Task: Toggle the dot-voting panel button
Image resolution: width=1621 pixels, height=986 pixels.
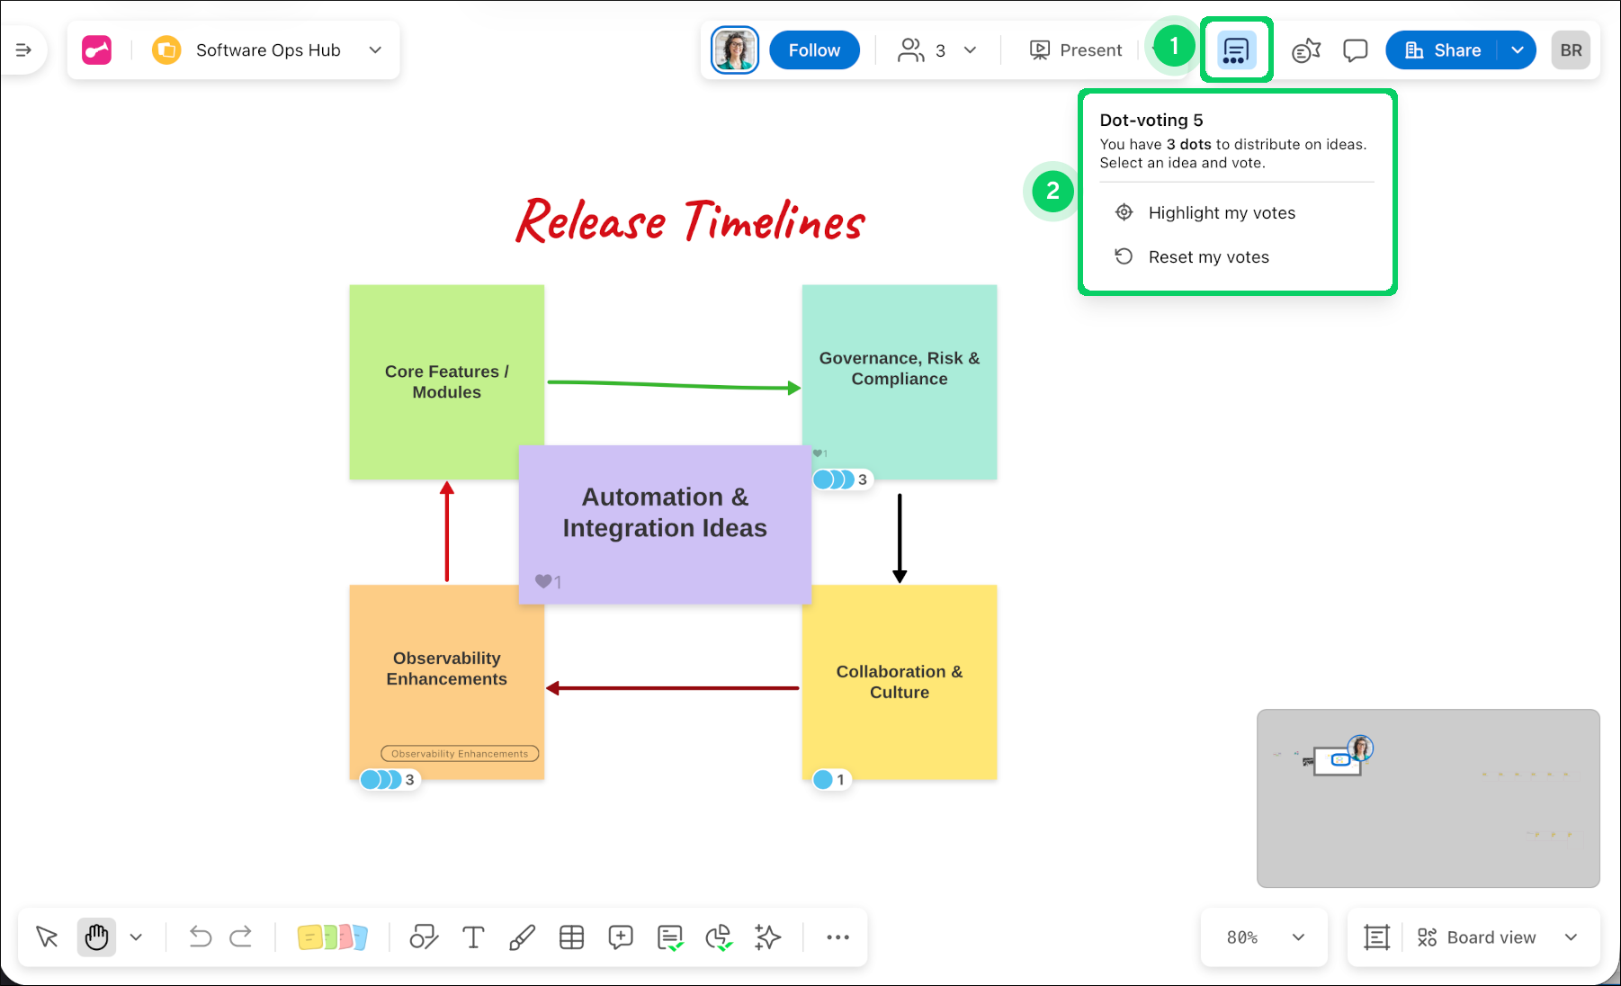Action: pyautogui.click(x=1236, y=50)
